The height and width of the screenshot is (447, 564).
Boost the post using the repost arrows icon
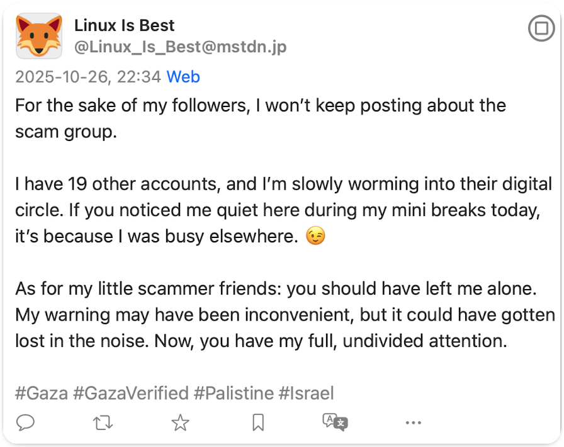[103, 422]
